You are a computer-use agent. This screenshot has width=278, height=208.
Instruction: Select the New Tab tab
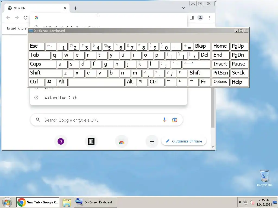click(x=37, y=8)
